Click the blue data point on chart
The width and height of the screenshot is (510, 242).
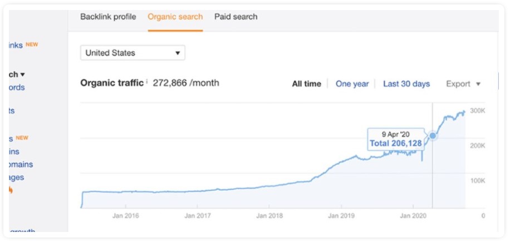433,136
